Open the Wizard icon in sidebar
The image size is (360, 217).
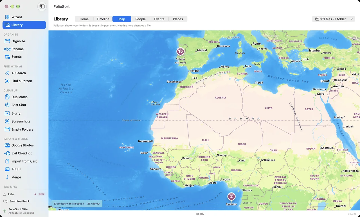(x=7, y=17)
